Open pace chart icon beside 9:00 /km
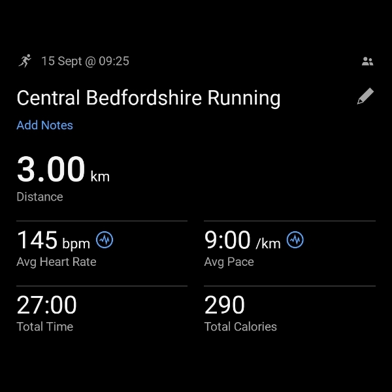The image size is (392, 392). point(295,240)
